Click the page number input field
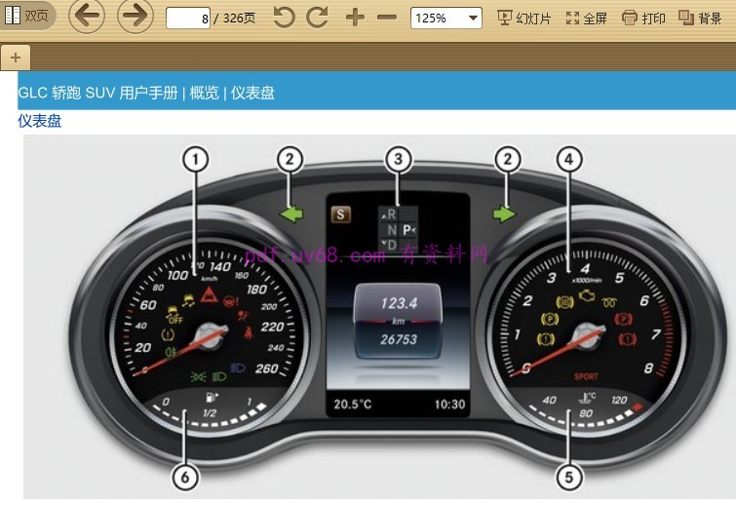The width and height of the screenshot is (736, 505). (188, 18)
